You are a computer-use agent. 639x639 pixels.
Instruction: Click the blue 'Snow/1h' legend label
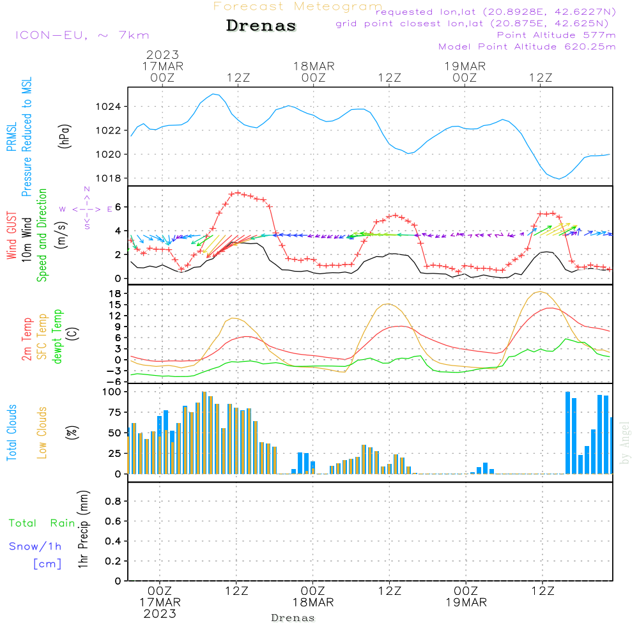[x=35, y=546]
